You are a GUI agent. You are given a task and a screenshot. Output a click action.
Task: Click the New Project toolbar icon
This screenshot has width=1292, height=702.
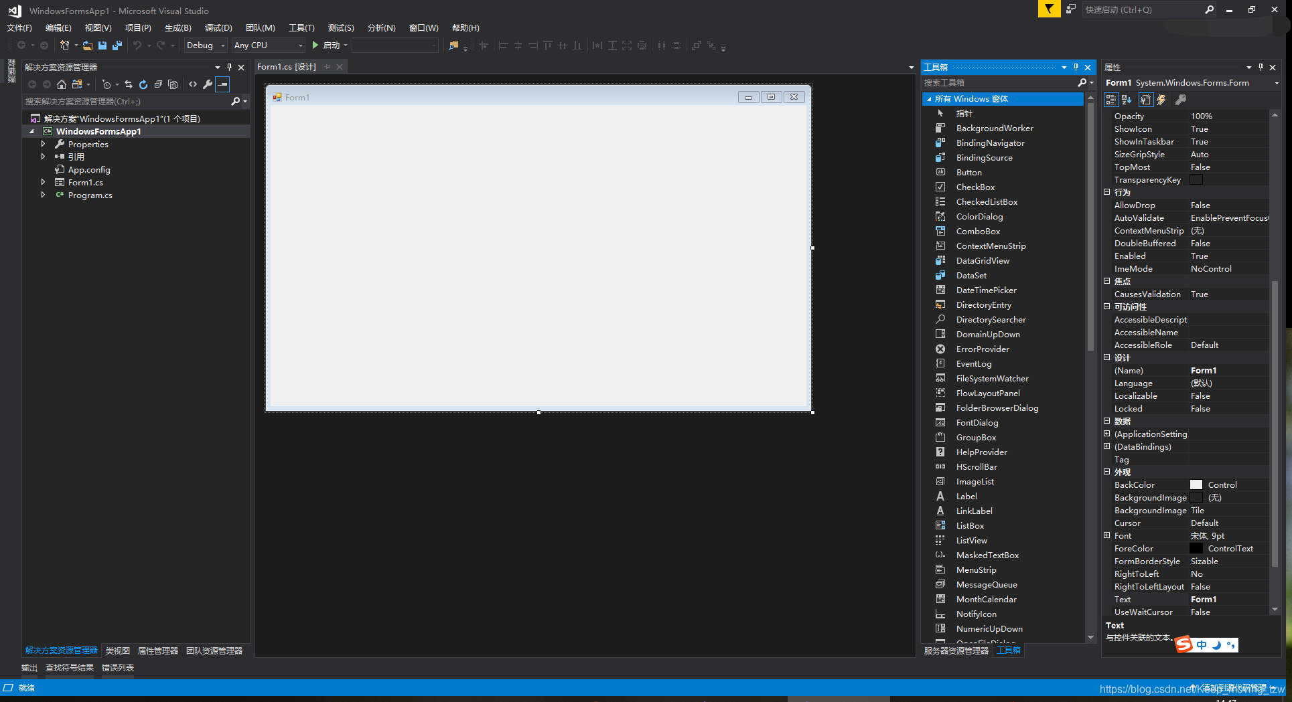click(x=64, y=46)
